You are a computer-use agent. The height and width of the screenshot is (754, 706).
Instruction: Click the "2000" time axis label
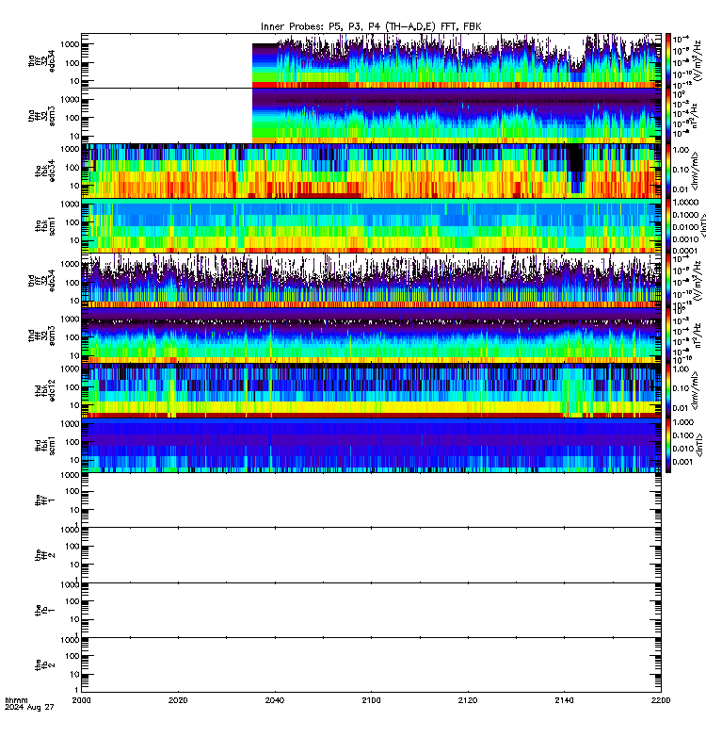pyautogui.click(x=82, y=700)
